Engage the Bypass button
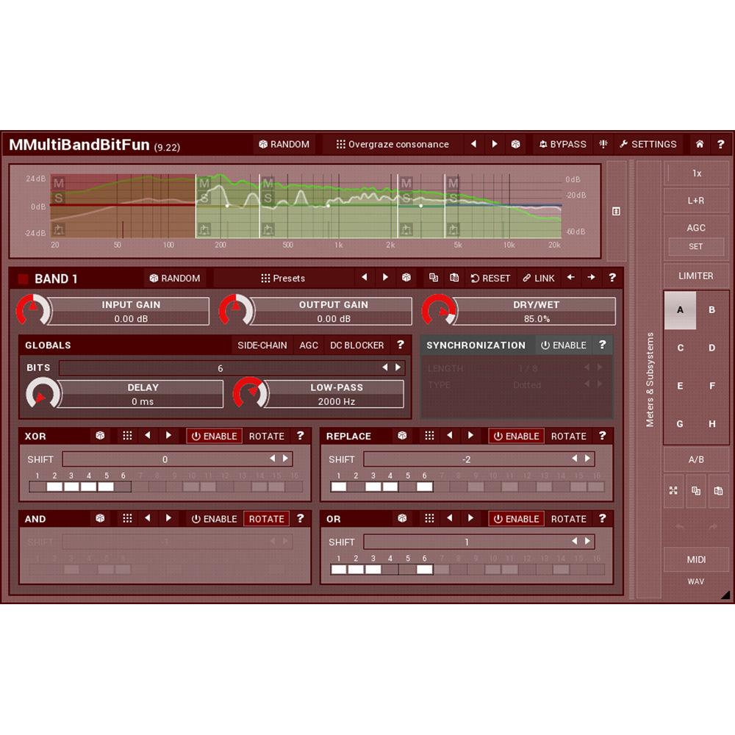The image size is (735, 735). (562, 144)
